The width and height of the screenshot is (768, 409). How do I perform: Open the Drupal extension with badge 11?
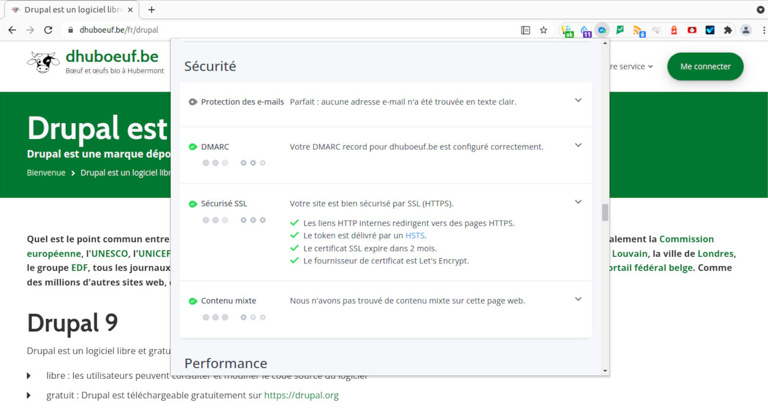click(585, 31)
